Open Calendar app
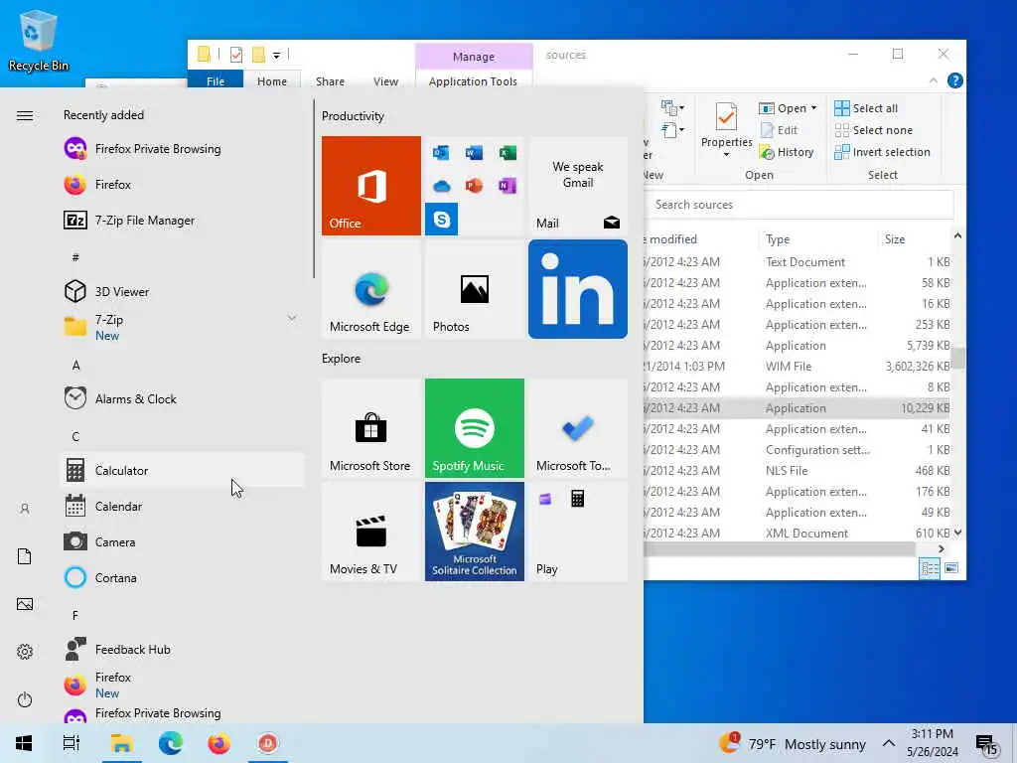This screenshot has width=1017, height=763. pos(183,506)
